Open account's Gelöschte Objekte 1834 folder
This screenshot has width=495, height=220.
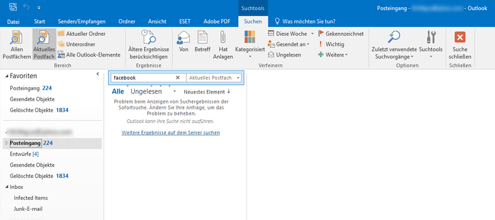(x=39, y=176)
